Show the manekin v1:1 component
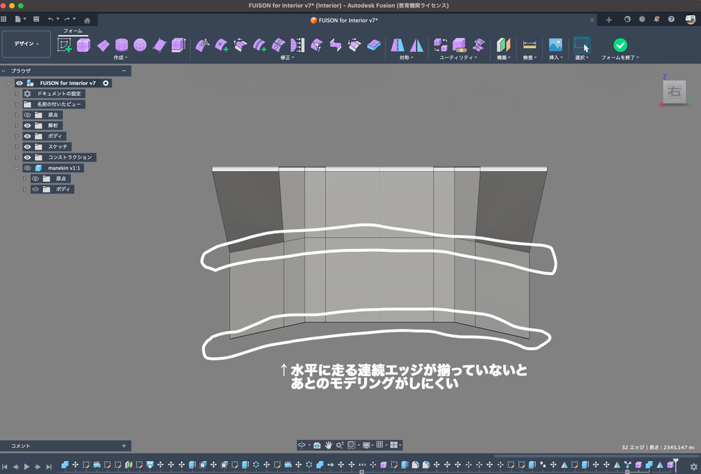Image resolution: width=701 pixels, height=474 pixels. click(x=28, y=168)
